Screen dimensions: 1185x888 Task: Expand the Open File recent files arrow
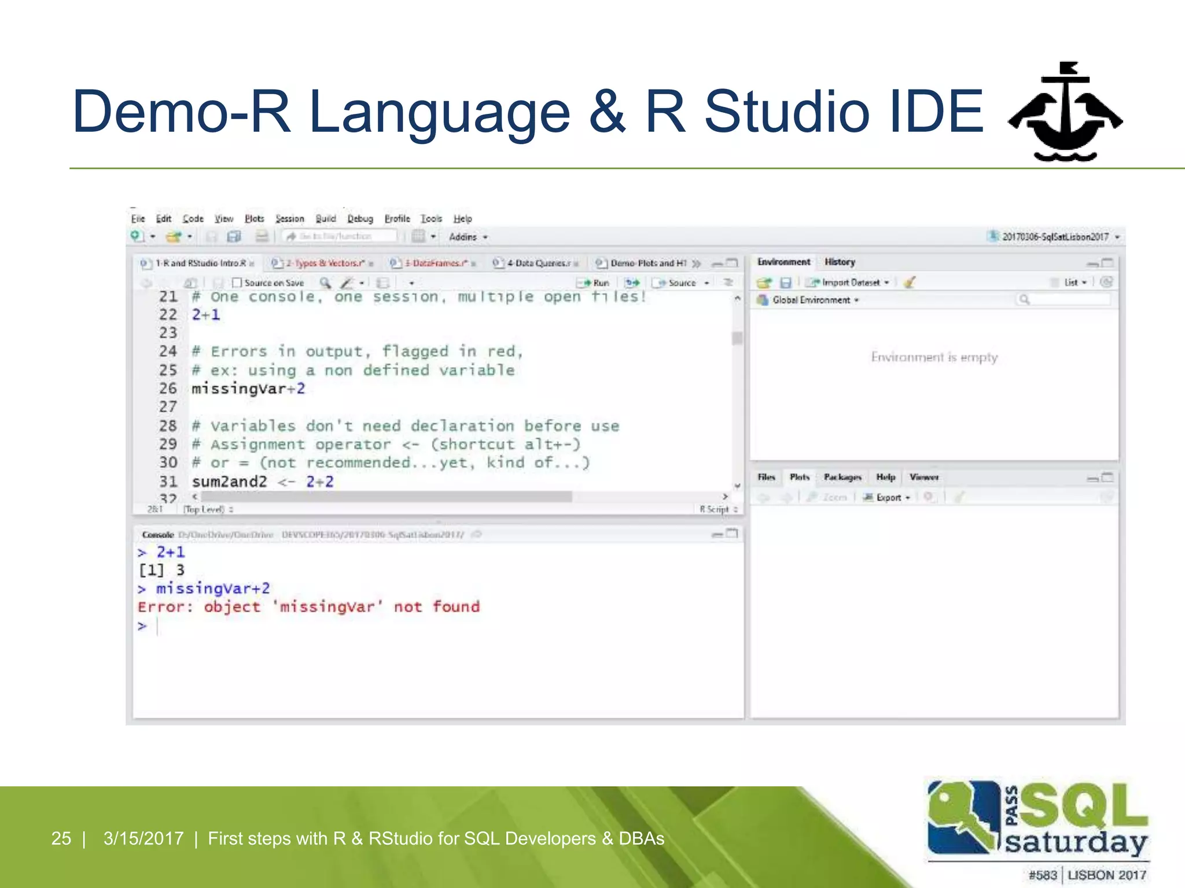click(x=190, y=236)
